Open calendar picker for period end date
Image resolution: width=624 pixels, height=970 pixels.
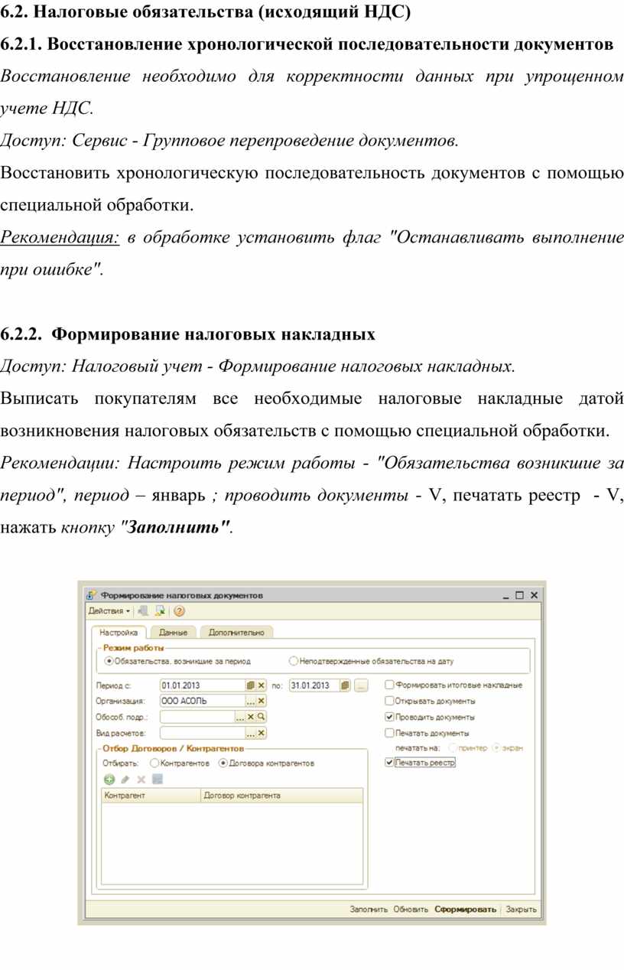coord(345,685)
